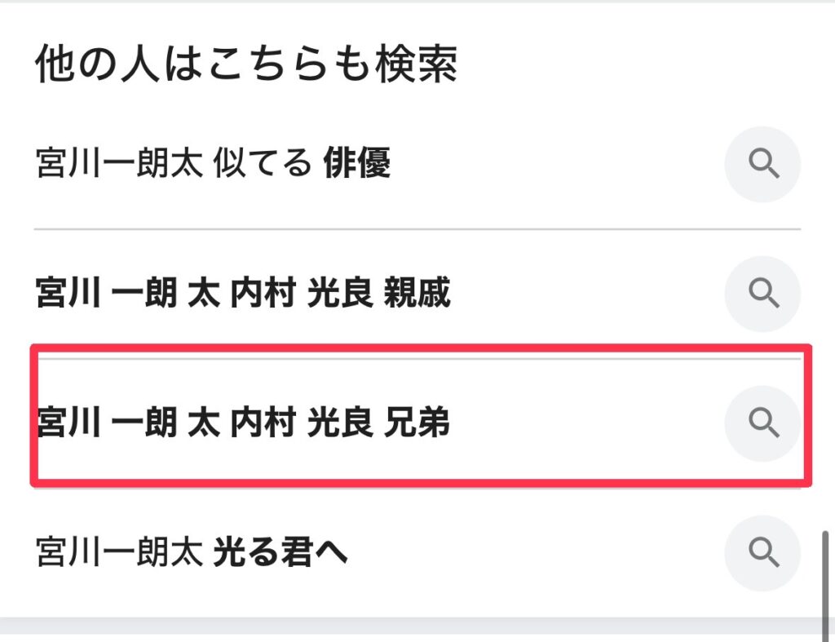Click the search icon beside 似てる 俳優 suggestion

762,164
